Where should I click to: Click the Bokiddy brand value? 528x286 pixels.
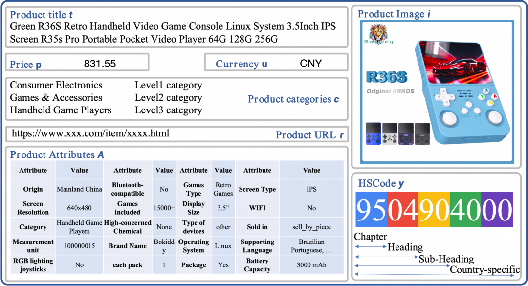(164, 246)
